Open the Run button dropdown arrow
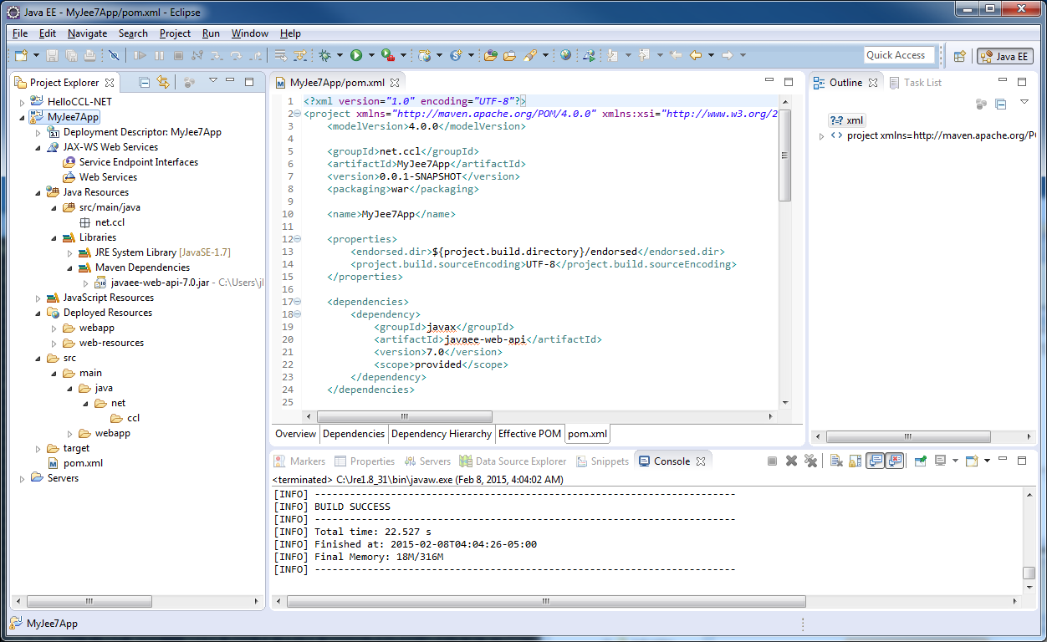 370,56
